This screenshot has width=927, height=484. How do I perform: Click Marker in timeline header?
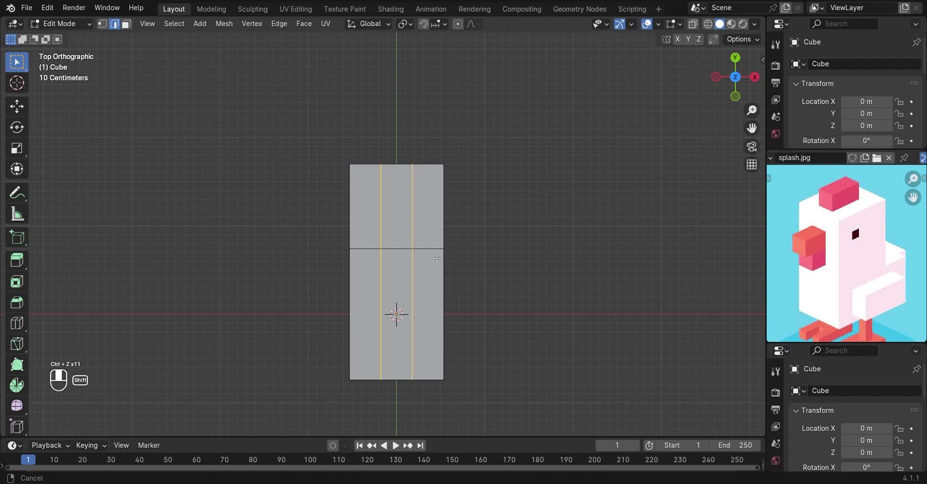tap(149, 445)
